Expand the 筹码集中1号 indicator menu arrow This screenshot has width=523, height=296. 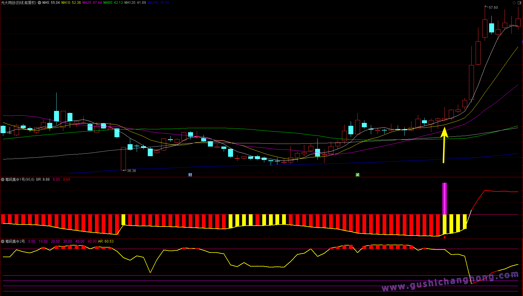3,180
